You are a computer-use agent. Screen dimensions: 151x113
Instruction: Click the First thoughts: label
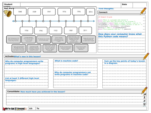106,9
